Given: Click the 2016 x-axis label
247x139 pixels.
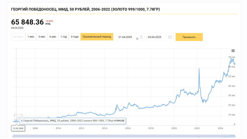Looking at the screenshot, I should (128, 128).
